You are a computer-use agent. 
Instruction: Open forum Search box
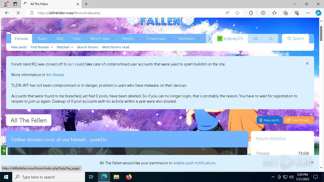point(295,39)
